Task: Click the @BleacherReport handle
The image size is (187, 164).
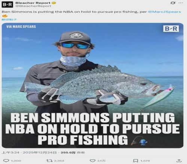Action: 33,6
